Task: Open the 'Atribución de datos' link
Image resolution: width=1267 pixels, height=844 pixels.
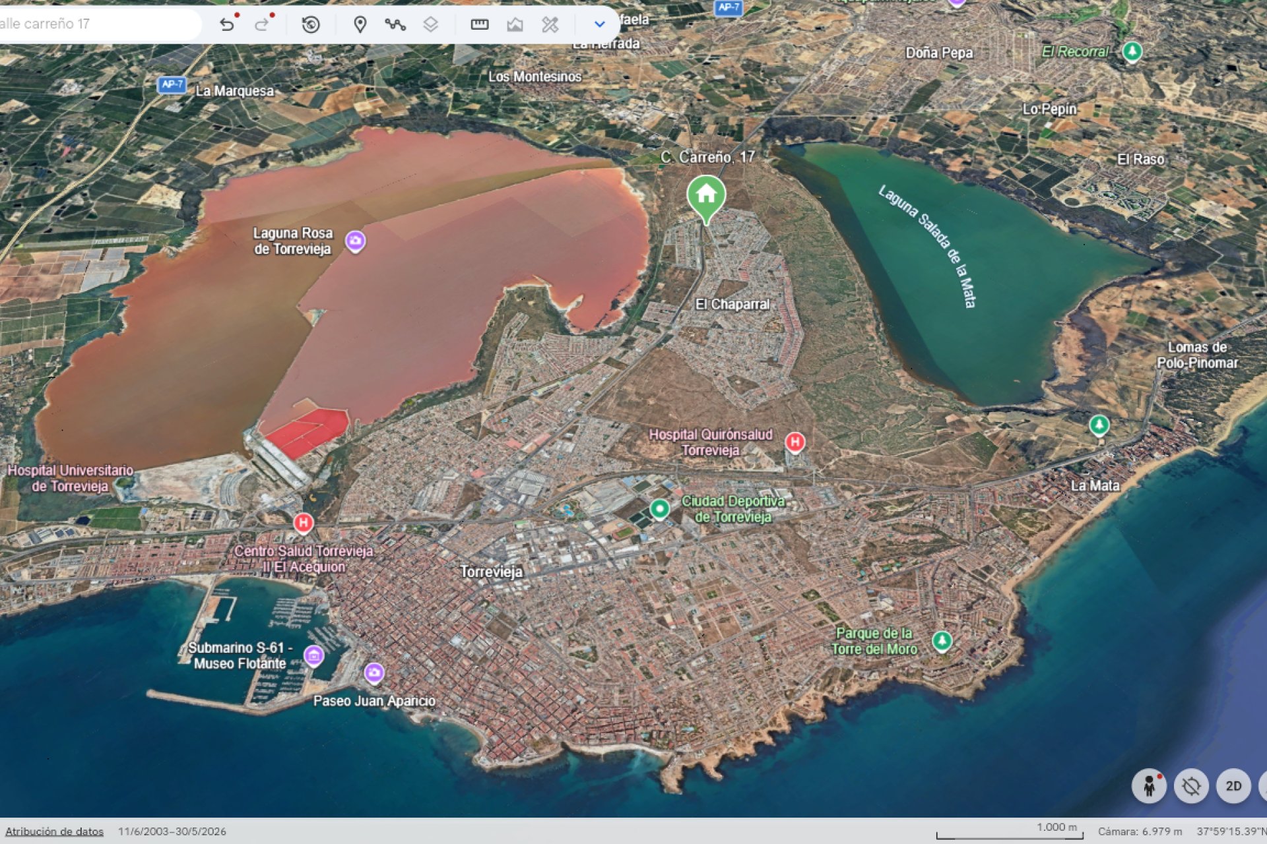Action: [x=55, y=831]
